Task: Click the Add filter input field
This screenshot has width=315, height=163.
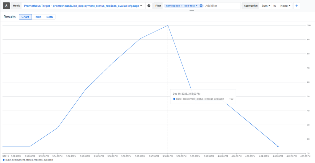Action: click(x=221, y=6)
